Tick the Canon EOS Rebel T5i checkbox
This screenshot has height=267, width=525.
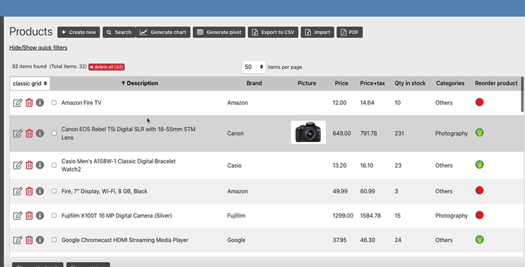[x=54, y=133]
